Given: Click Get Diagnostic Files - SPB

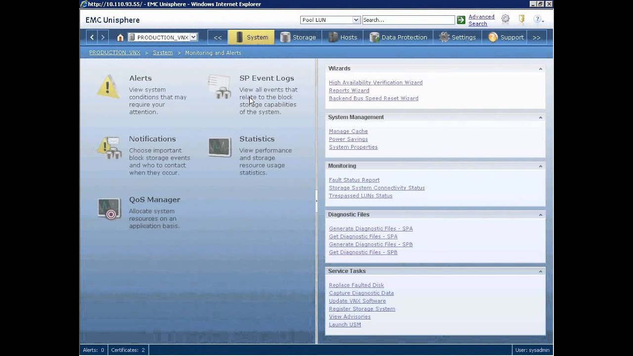Looking at the screenshot, I should [363, 253].
